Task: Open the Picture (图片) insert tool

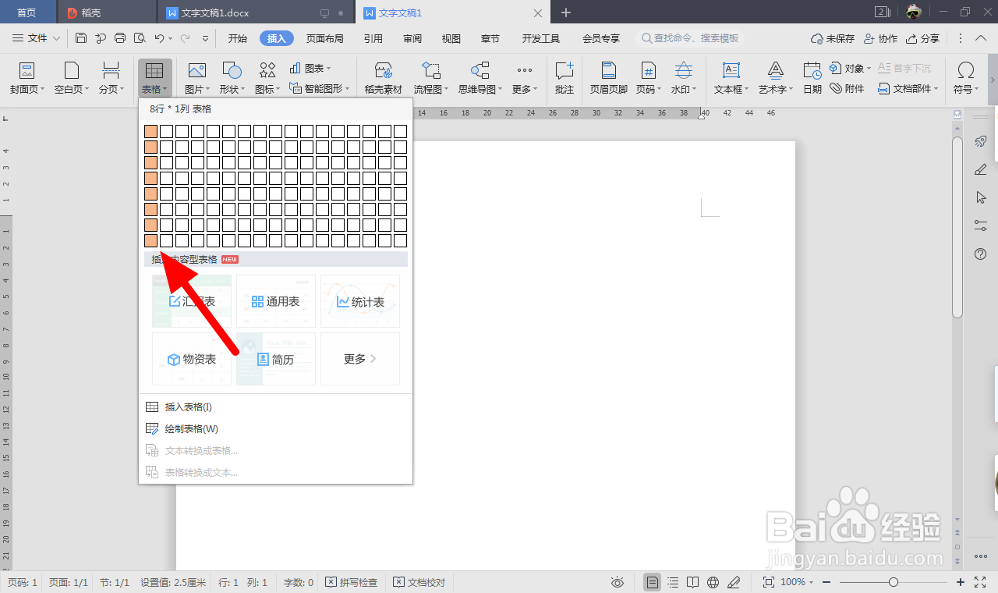Action: (x=197, y=79)
